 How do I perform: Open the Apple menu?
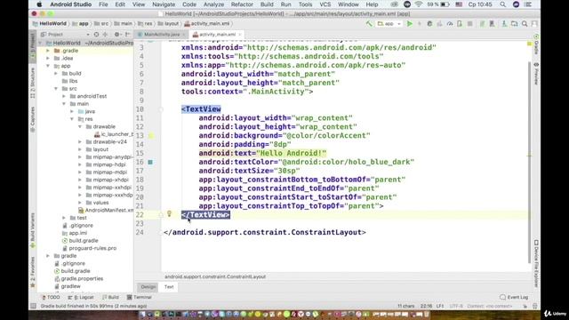(39, 4)
